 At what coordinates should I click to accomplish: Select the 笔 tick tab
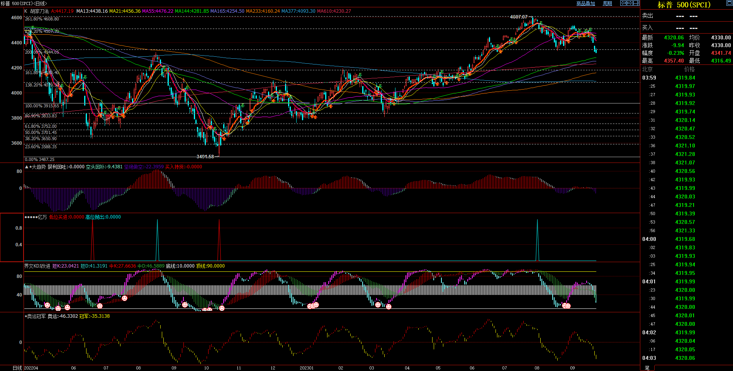point(647,368)
